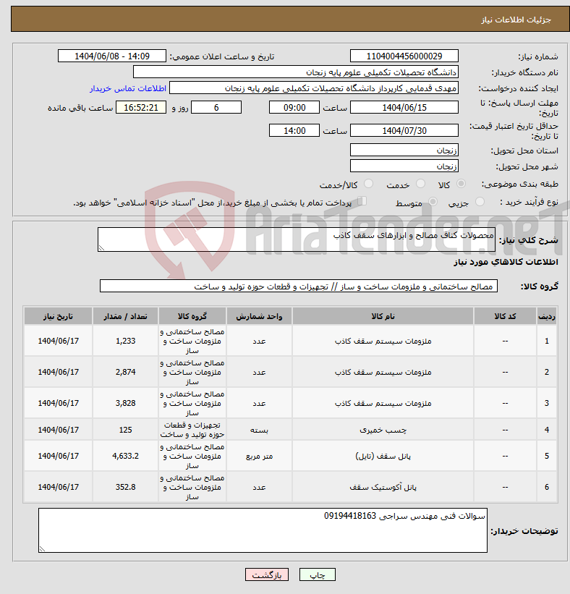Screen dimensions: 570x594
Task: Click the چاپ (print) button
Action: coord(317,574)
